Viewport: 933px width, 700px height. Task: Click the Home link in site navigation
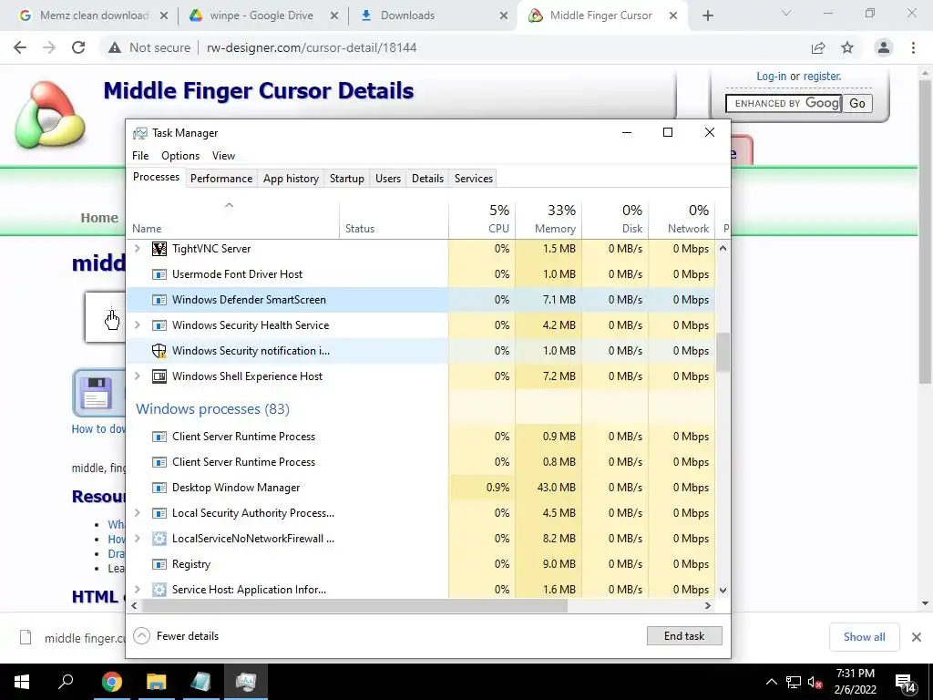tap(99, 218)
